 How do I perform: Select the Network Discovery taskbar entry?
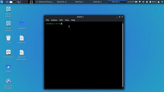point(45,2)
